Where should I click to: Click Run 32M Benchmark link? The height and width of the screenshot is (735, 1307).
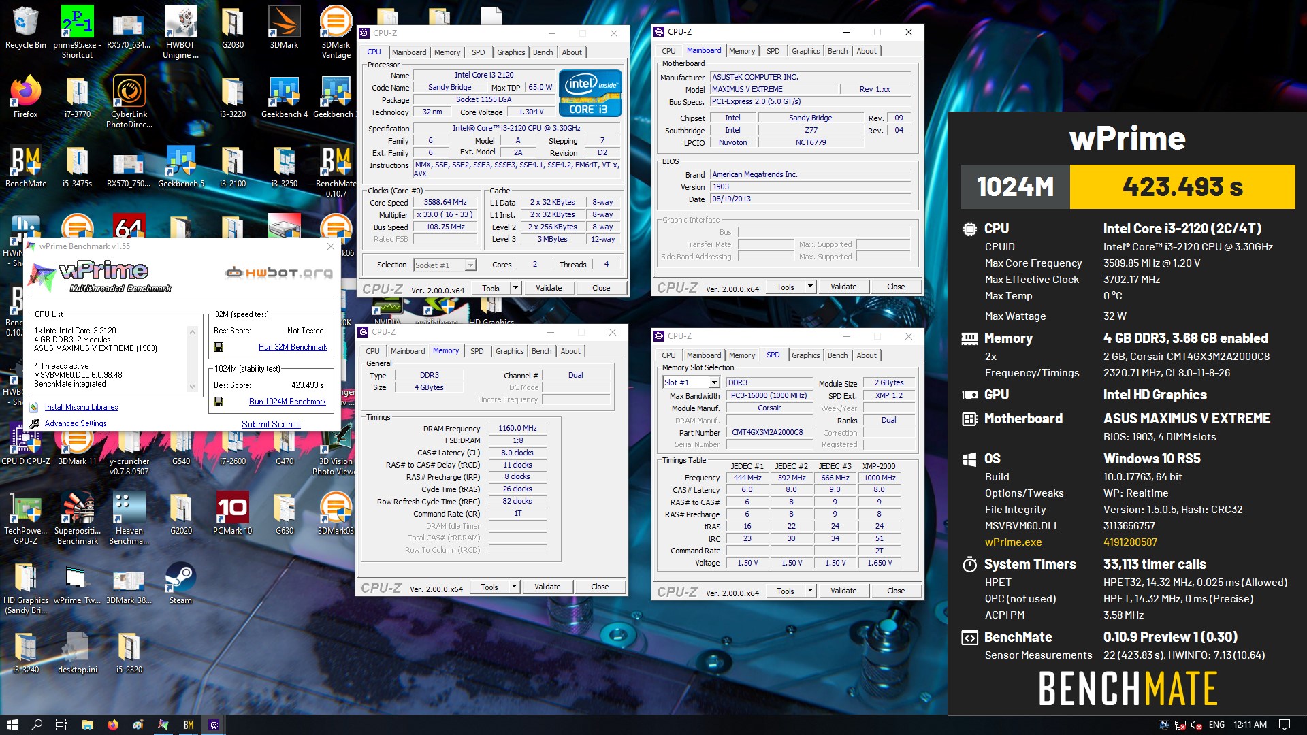coord(293,347)
